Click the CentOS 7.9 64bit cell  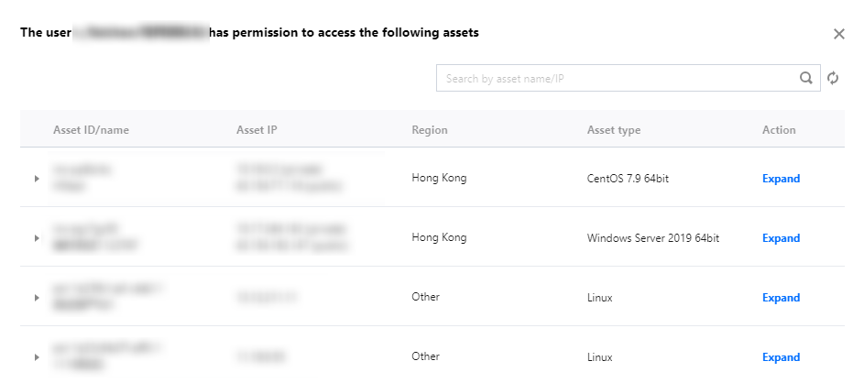(x=628, y=179)
